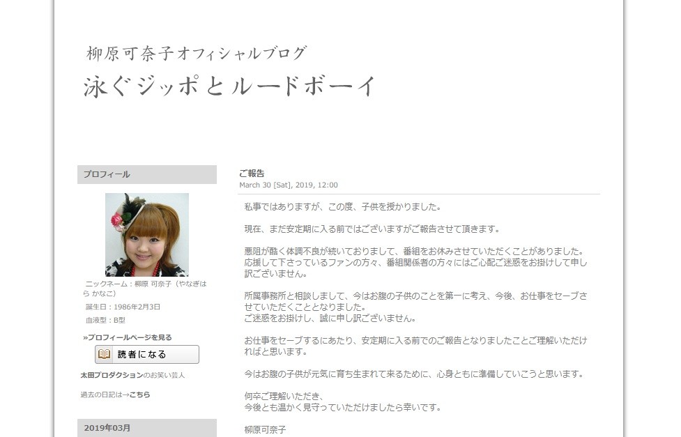
Task: Select the ご報告 post title
Action: click(252, 174)
